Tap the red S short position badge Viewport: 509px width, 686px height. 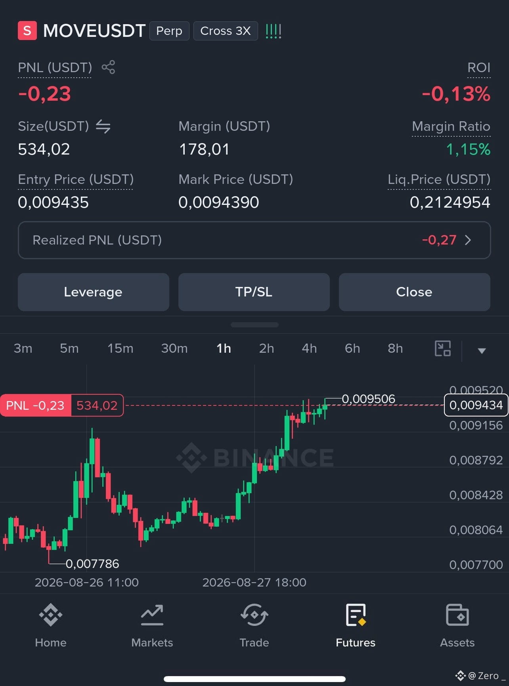(27, 31)
